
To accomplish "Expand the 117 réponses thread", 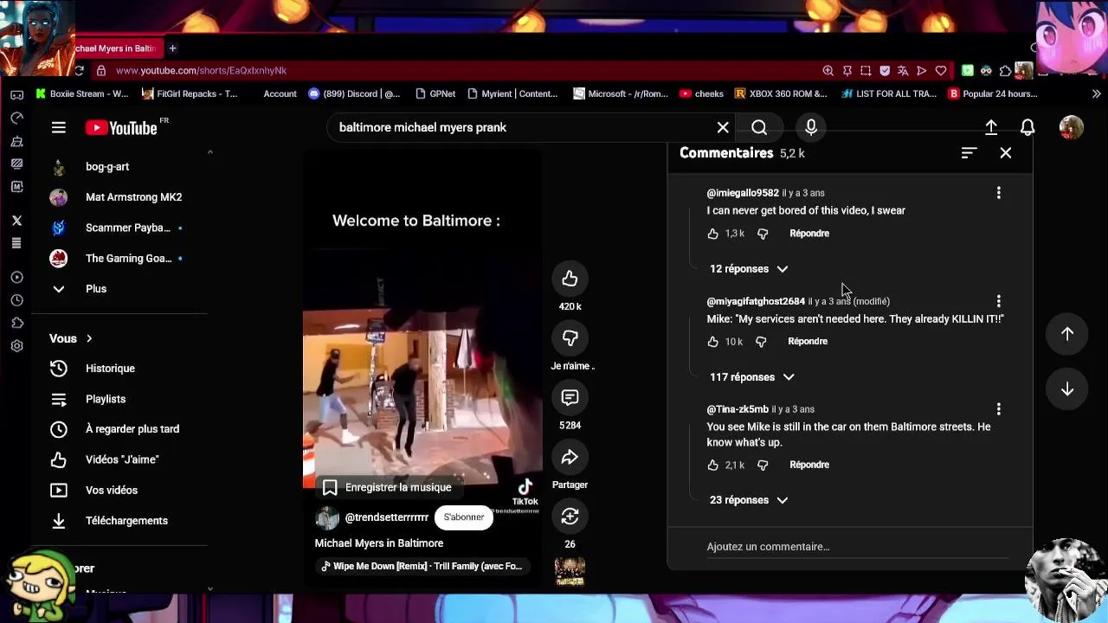I will [x=751, y=377].
